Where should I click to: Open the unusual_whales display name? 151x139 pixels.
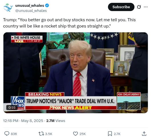click(30, 6)
